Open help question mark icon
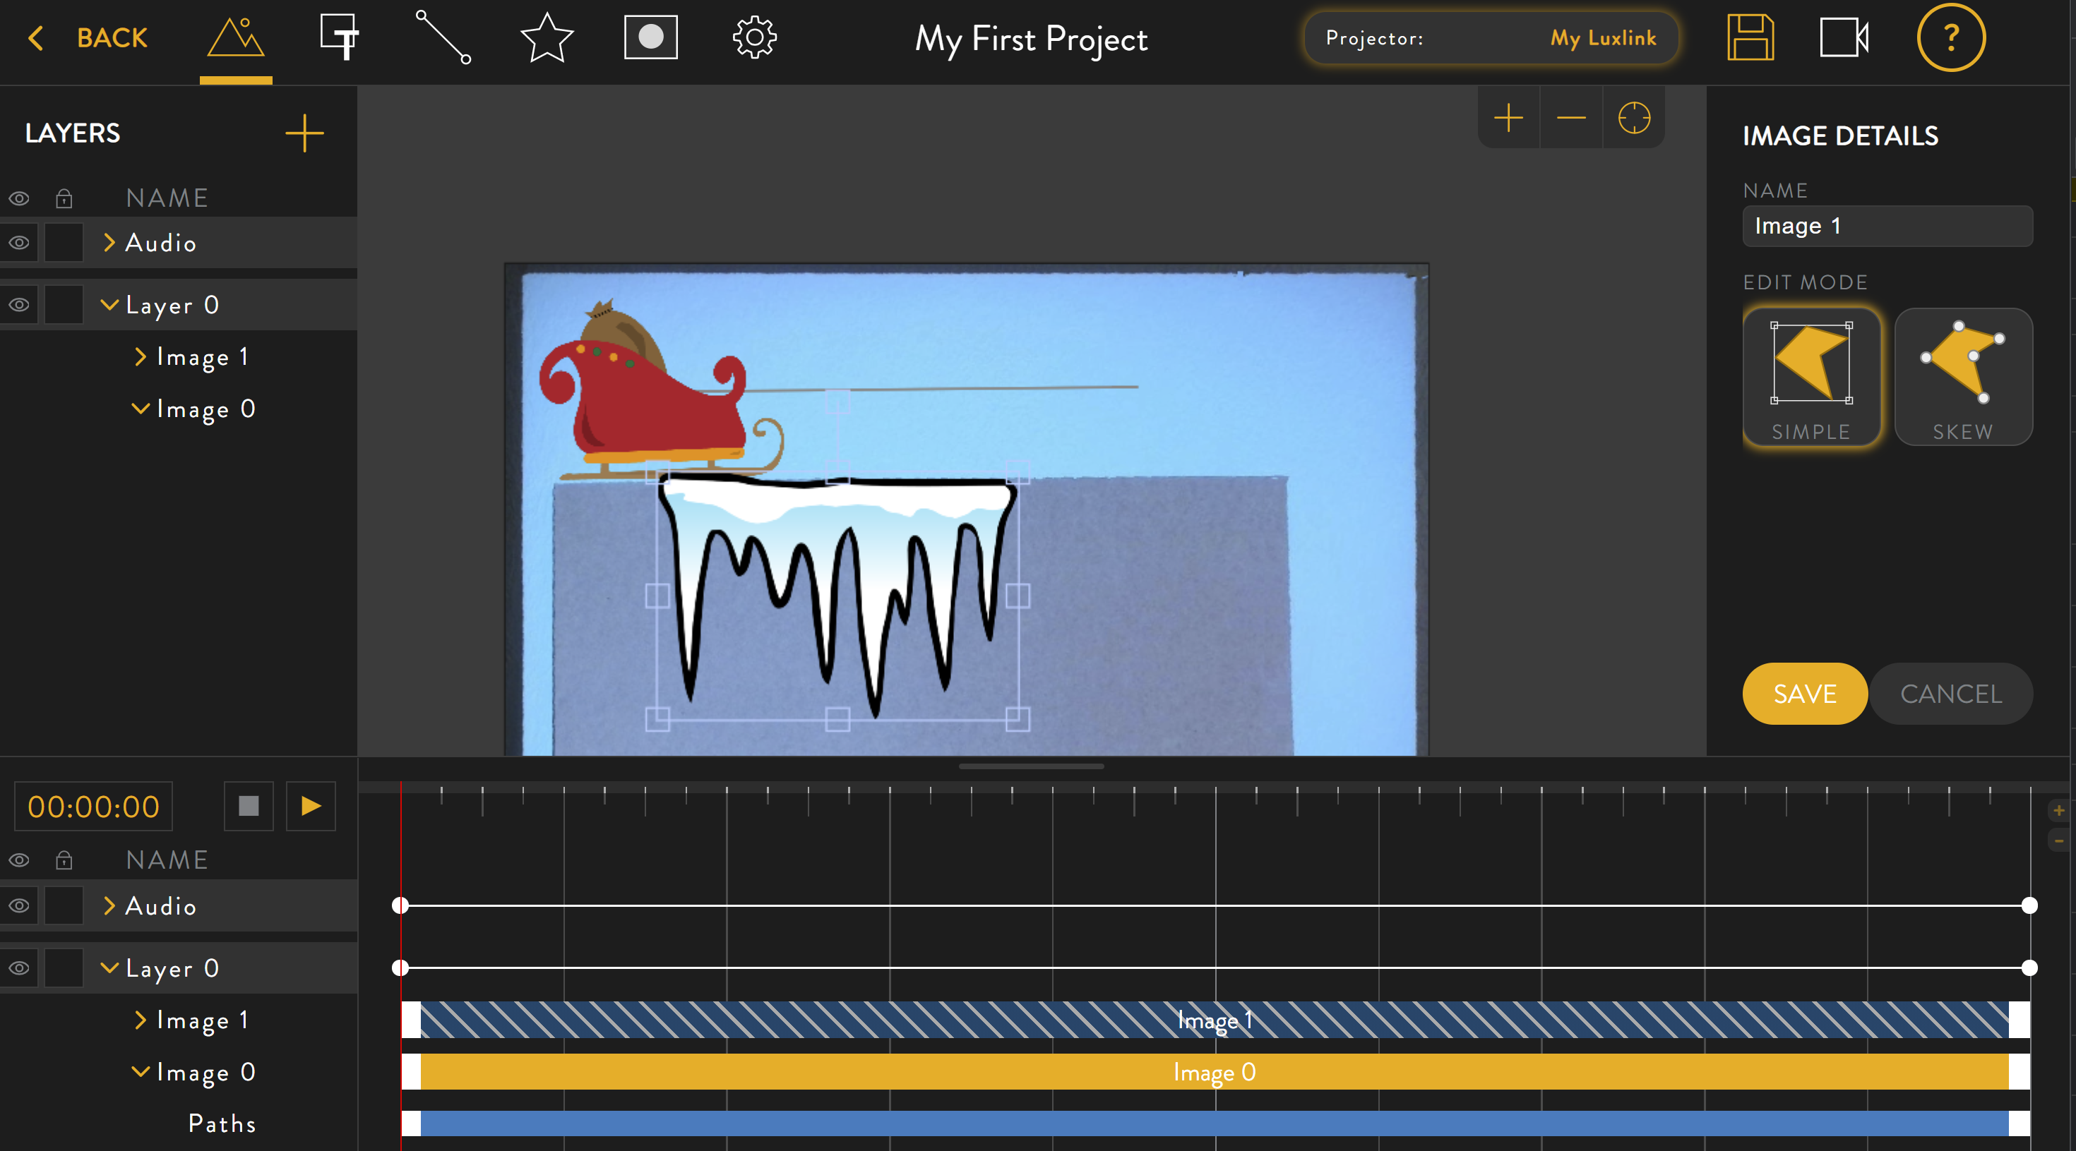The height and width of the screenshot is (1151, 2076). pyautogui.click(x=1950, y=38)
